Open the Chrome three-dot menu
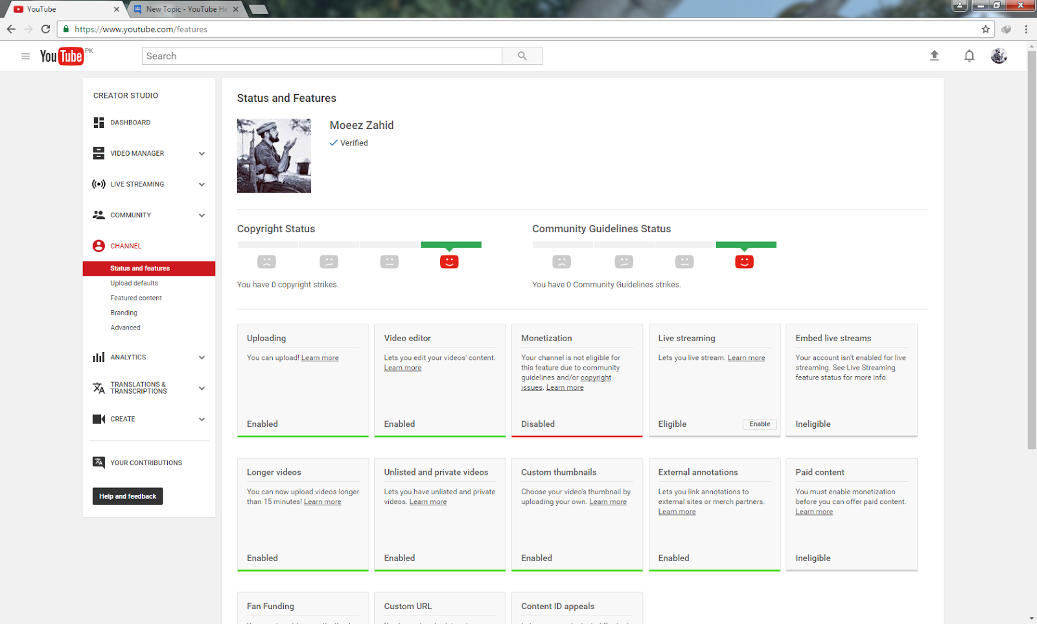This screenshot has width=1037, height=624. point(1026,29)
